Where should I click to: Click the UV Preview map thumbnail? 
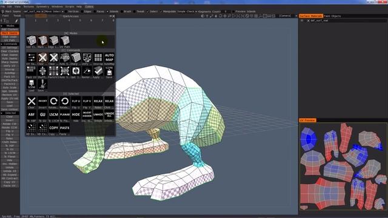click(x=343, y=167)
